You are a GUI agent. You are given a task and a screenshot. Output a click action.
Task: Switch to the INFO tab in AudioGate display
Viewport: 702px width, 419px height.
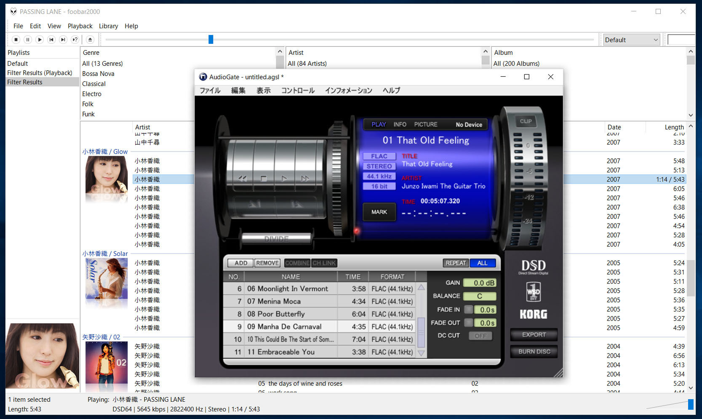[x=400, y=125]
